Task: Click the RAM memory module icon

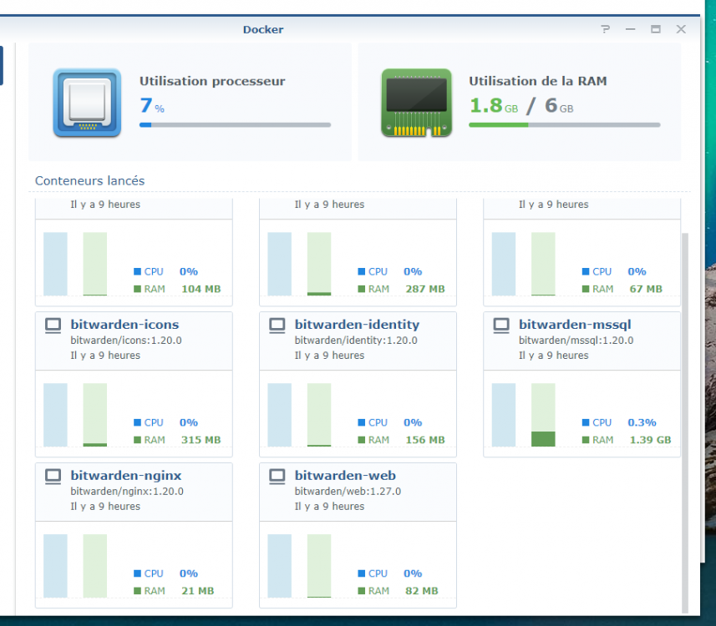Action: [x=416, y=103]
